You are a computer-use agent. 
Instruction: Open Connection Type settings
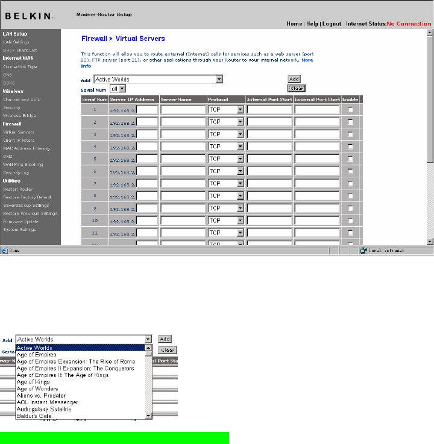click(20, 67)
